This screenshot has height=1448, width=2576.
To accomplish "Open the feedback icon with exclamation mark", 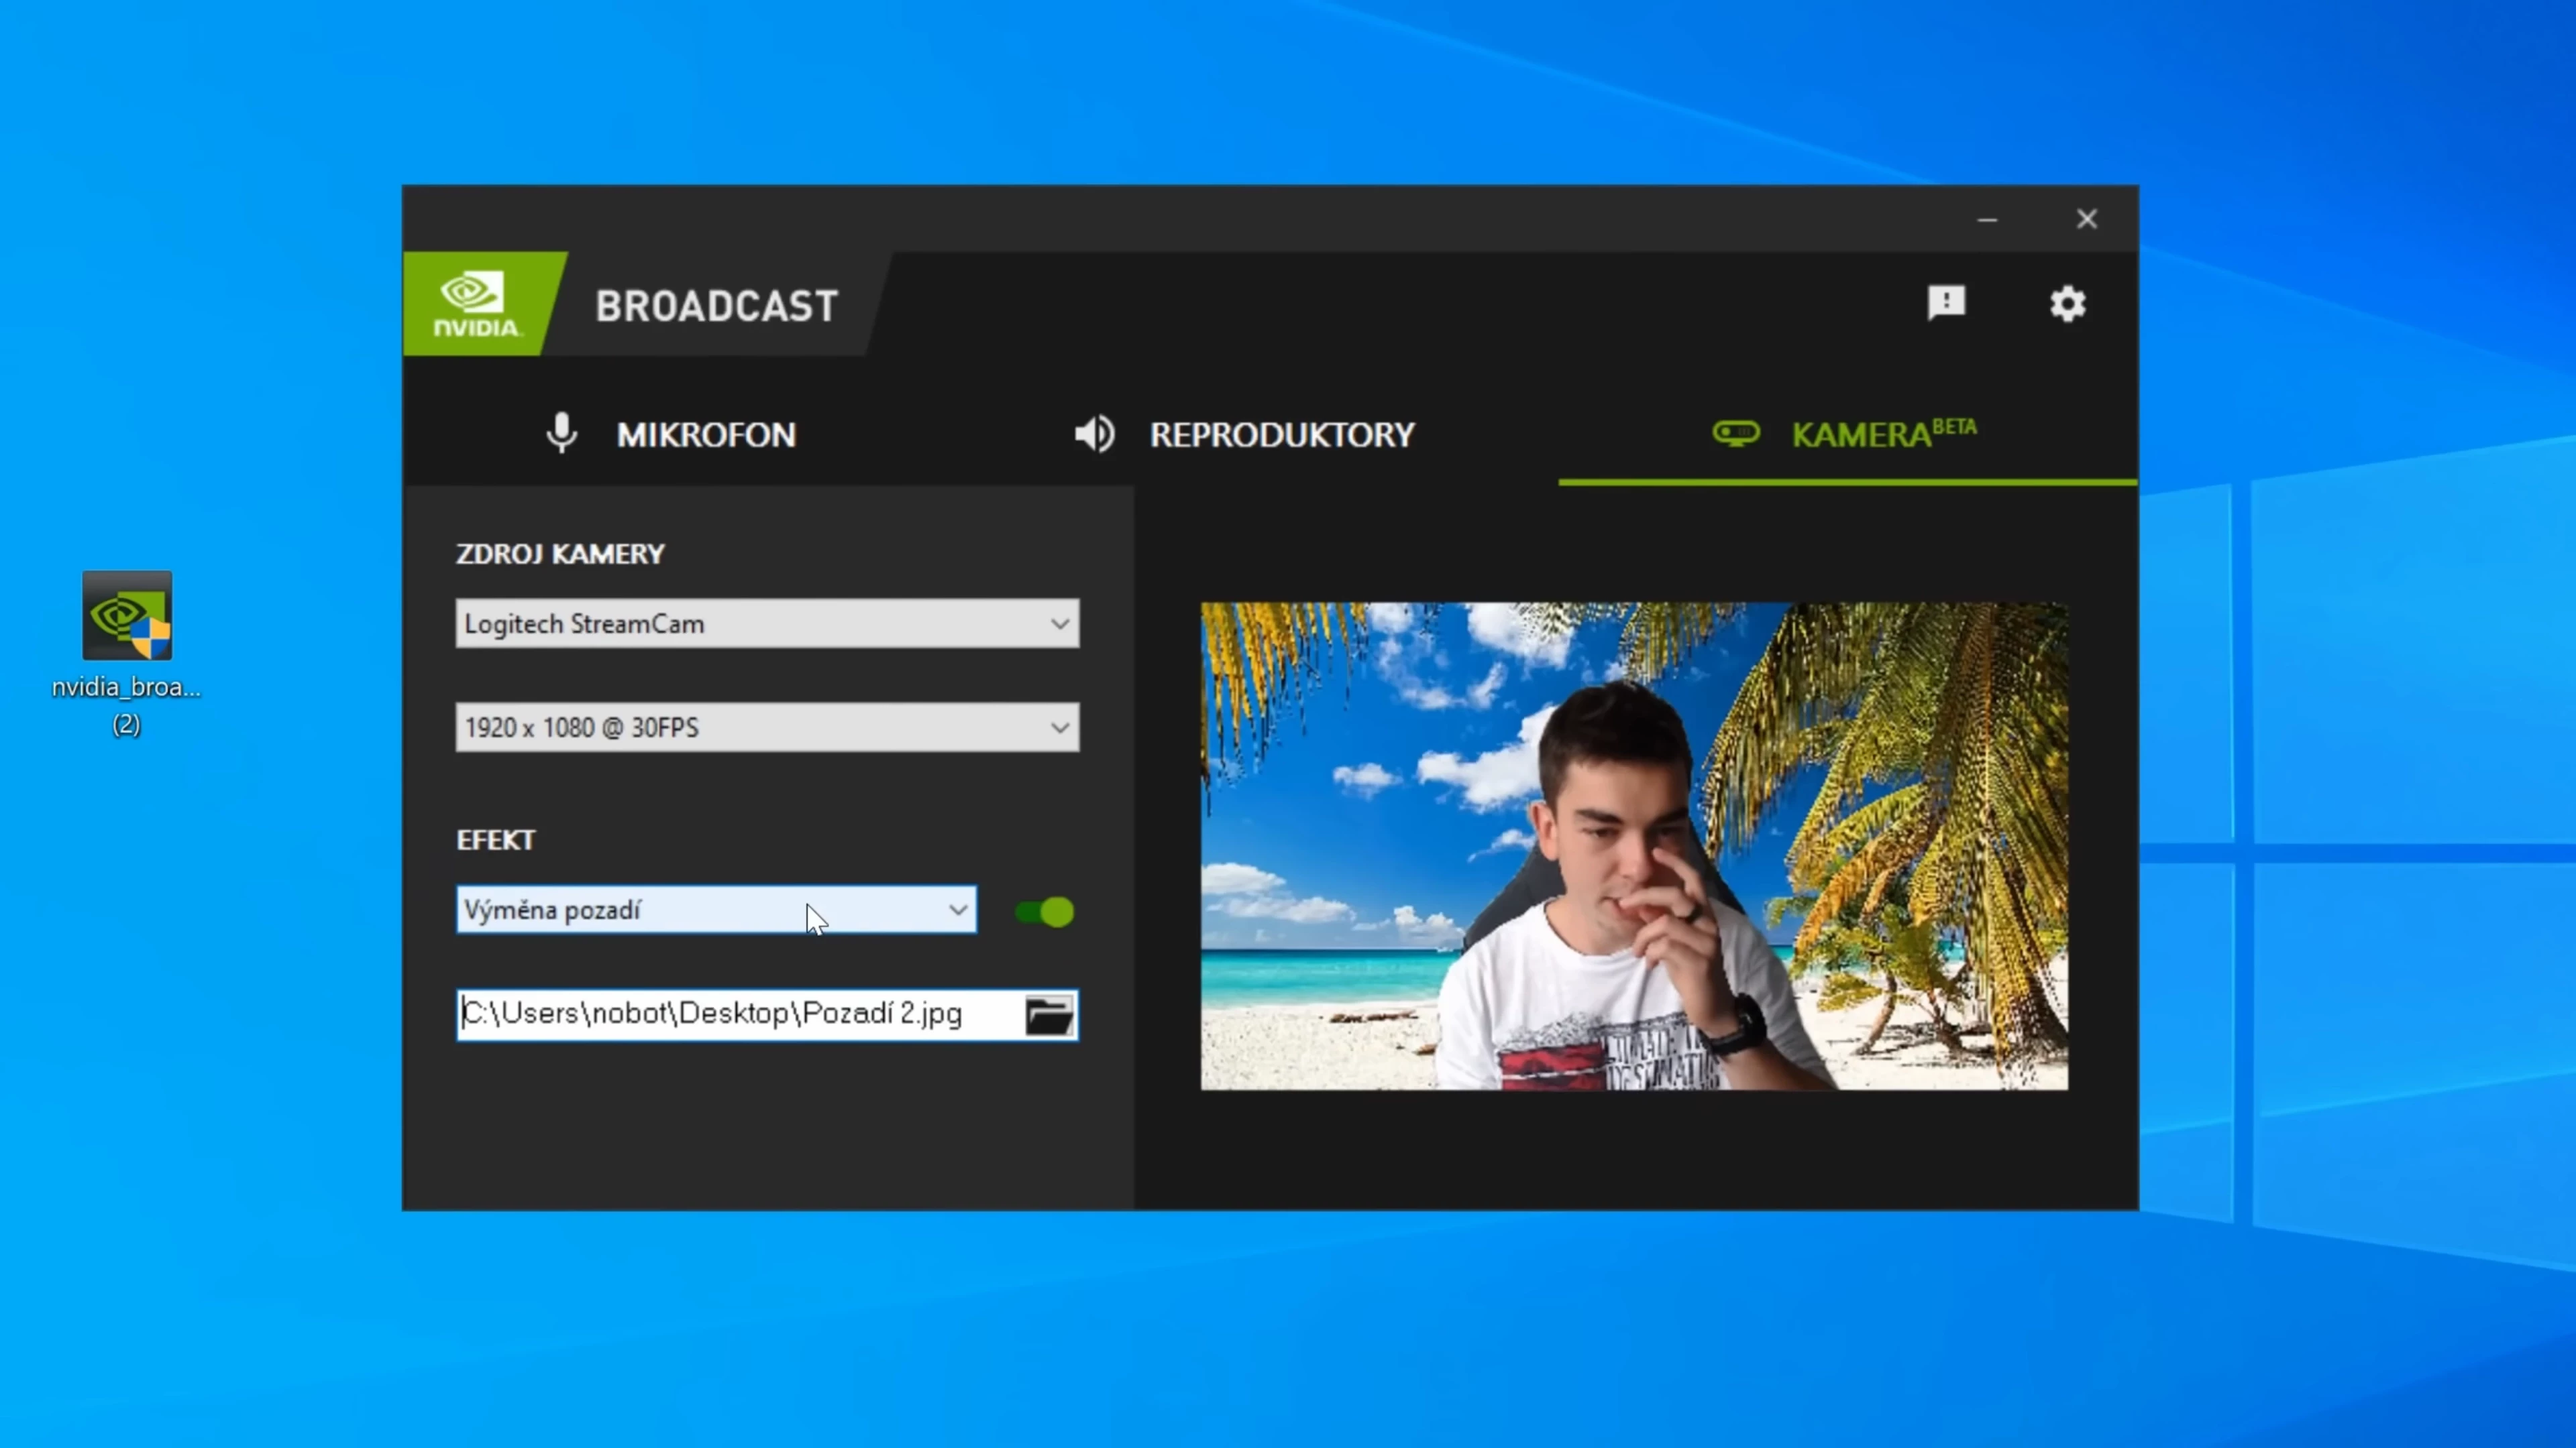I will pyautogui.click(x=1946, y=303).
